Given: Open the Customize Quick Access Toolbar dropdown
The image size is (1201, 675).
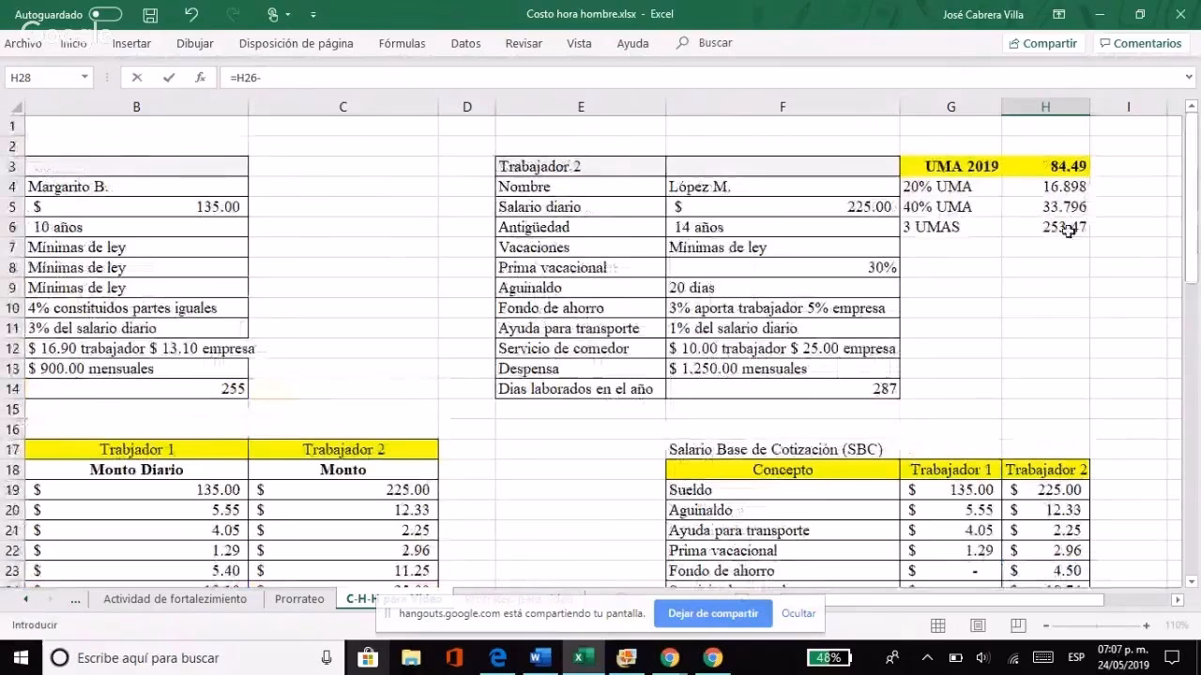Looking at the screenshot, I should coord(312,14).
